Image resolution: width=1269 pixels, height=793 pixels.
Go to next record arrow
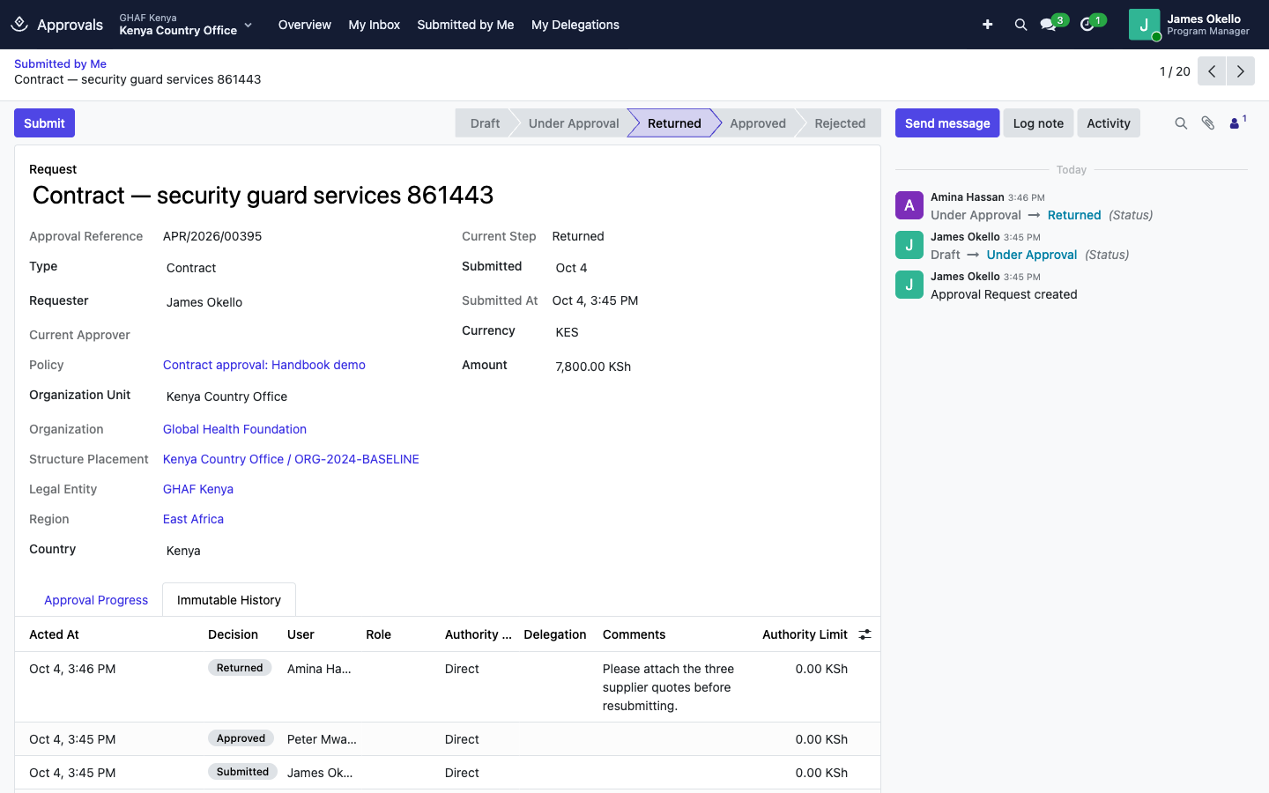tap(1240, 71)
